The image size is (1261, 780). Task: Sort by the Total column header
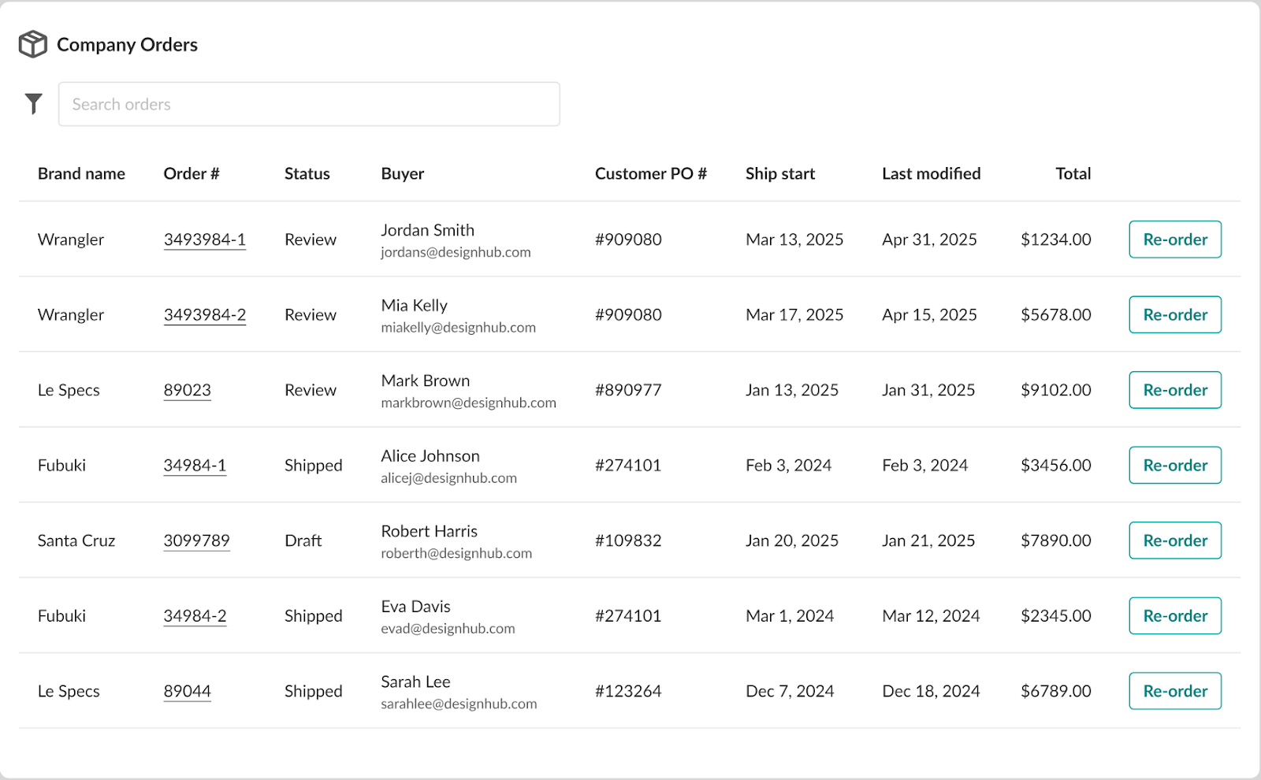pyautogui.click(x=1073, y=173)
